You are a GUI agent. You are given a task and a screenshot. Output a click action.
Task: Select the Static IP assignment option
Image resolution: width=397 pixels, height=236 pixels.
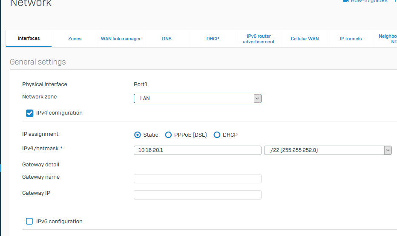click(x=138, y=135)
